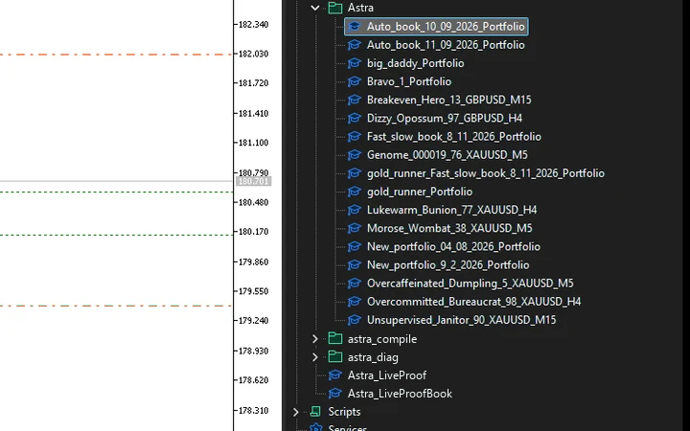Image resolution: width=690 pixels, height=431 pixels.
Task: Select gold_runner_Fast_slow_book_8_11_2026_Portfolio entry
Action: point(486,173)
